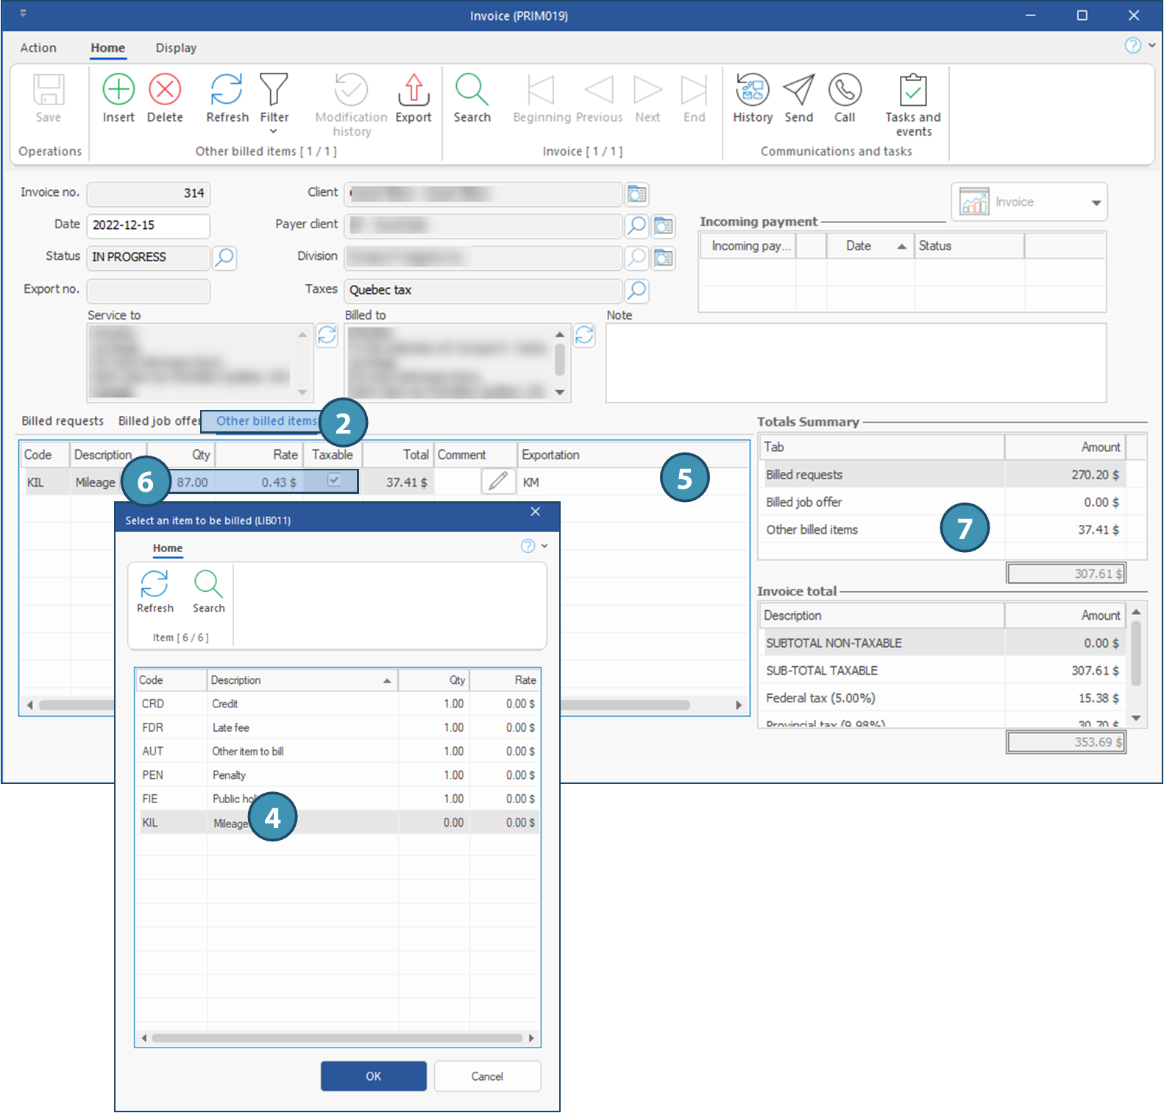Open Tasks and events
The width and height of the screenshot is (1164, 1113).
(x=912, y=90)
